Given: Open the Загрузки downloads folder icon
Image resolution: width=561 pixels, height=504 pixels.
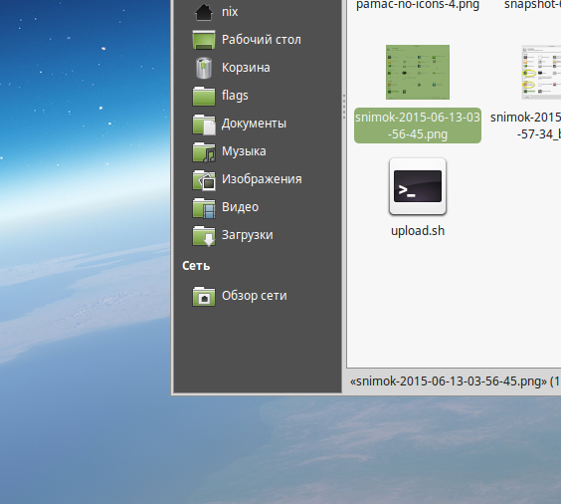Looking at the screenshot, I should [x=204, y=236].
